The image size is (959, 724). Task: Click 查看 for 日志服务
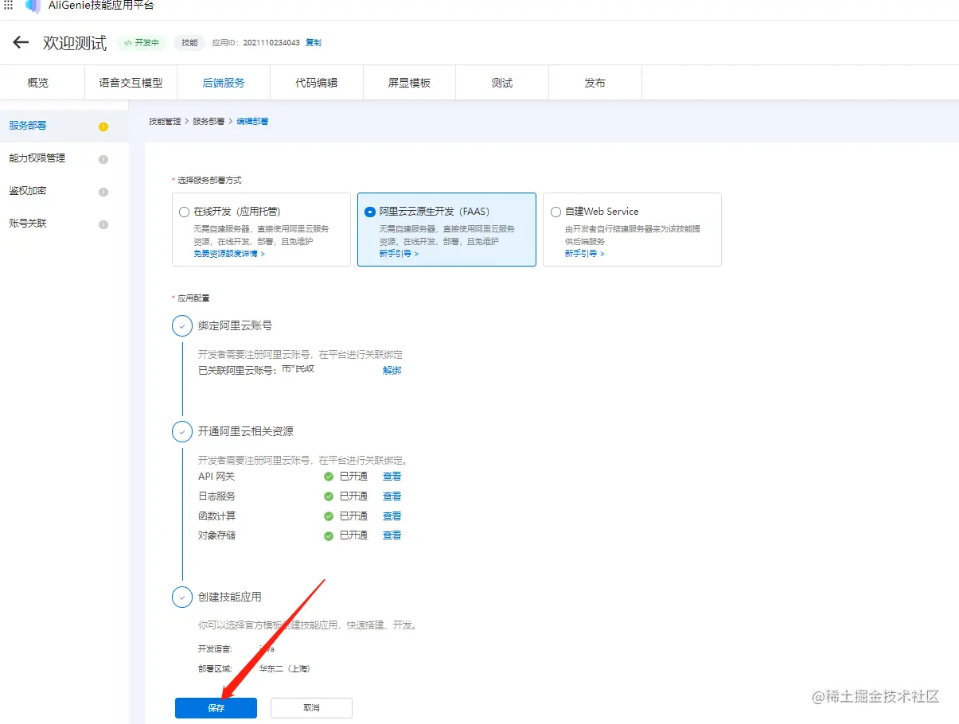[x=392, y=496]
